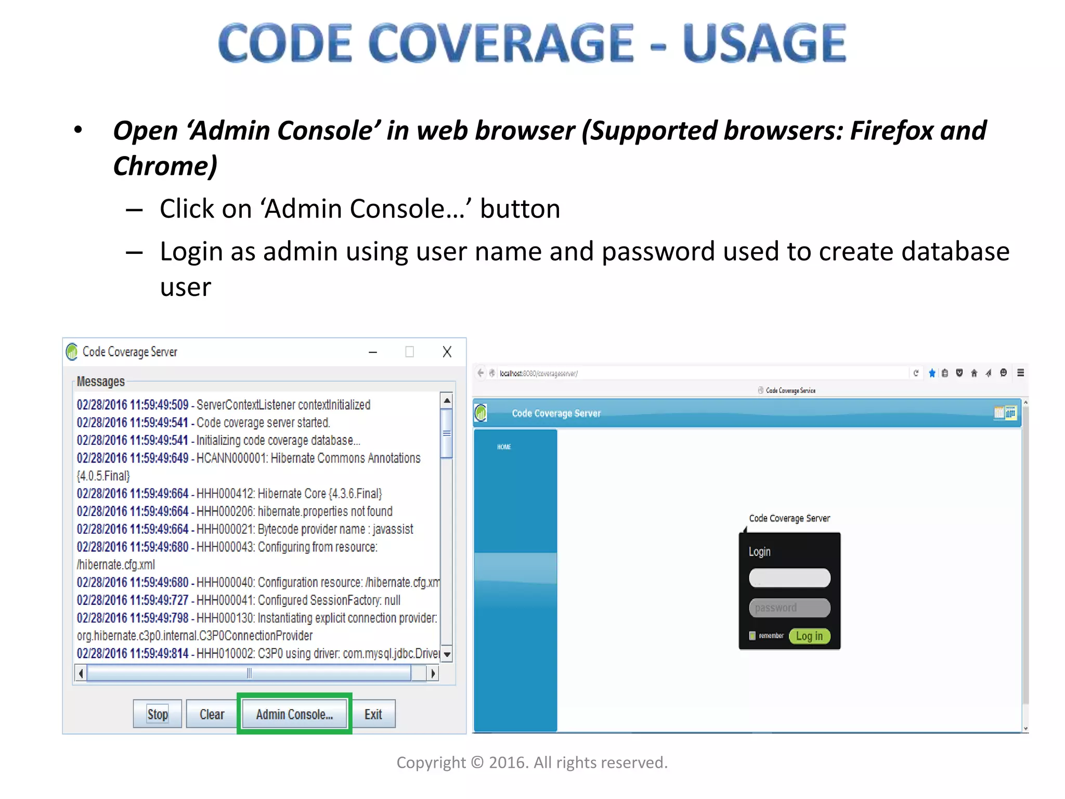Click 'Configured SessionFactory: null' log line
The width and height of the screenshot is (1065, 799).
pyautogui.click(x=239, y=600)
